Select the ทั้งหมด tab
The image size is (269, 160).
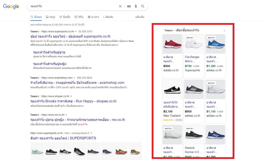pos(36,17)
